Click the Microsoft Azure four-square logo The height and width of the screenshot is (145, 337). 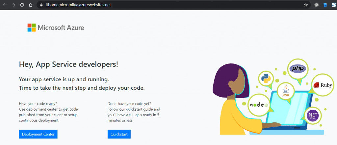tap(32, 27)
